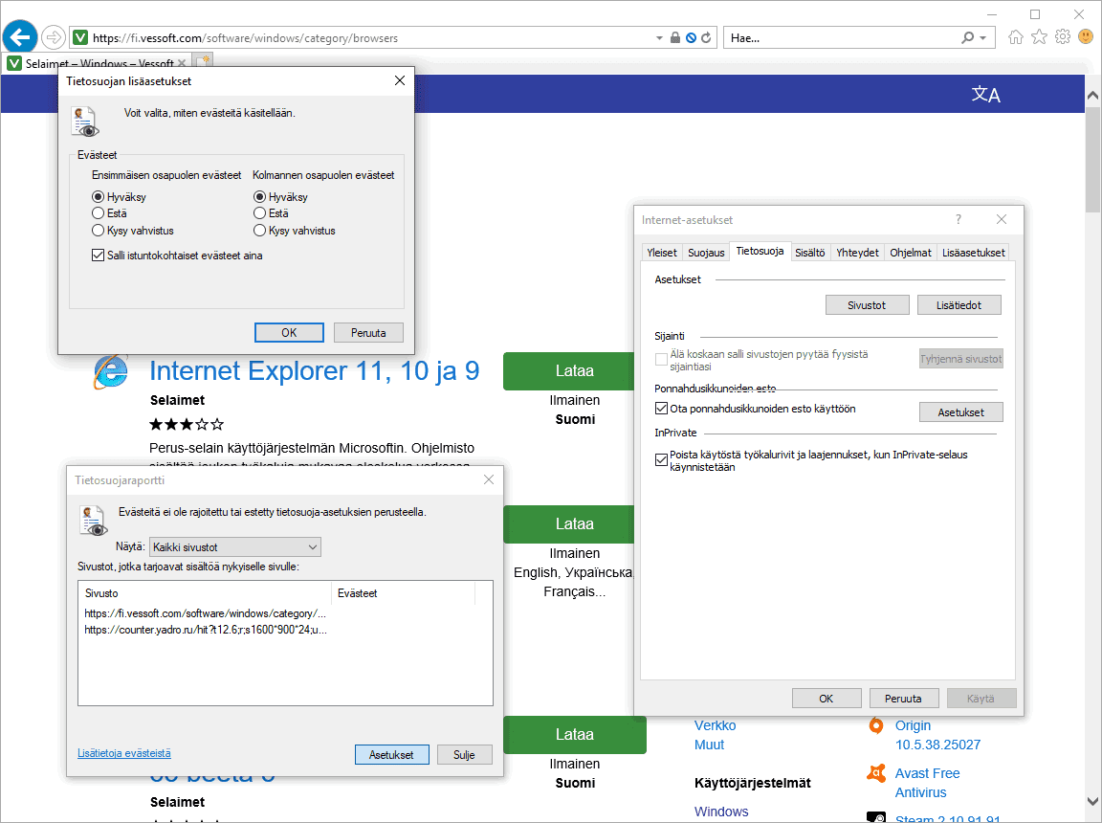The width and height of the screenshot is (1102, 823).
Task: Switch to the Ohjelmat tab
Action: tap(910, 253)
